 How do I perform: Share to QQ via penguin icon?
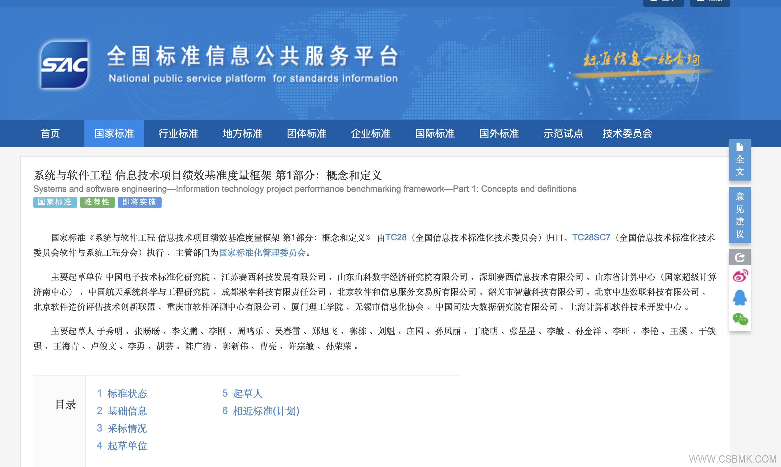point(740,298)
